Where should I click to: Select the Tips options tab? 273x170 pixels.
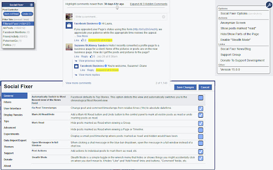pyautogui.click(x=6, y=121)
